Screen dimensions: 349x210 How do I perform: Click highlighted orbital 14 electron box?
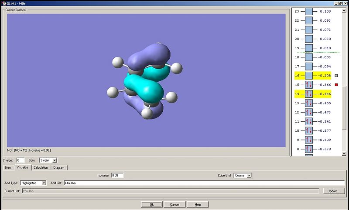[x=309, y=94]
